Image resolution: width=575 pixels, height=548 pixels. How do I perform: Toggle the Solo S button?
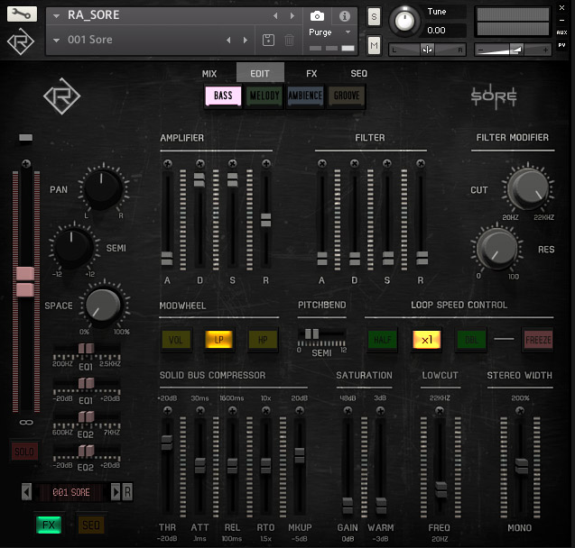374,17
